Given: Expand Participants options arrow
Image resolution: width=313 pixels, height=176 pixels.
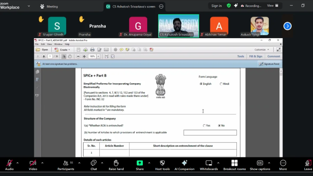Looking at the screenshot, I should [x=79, y=163].
